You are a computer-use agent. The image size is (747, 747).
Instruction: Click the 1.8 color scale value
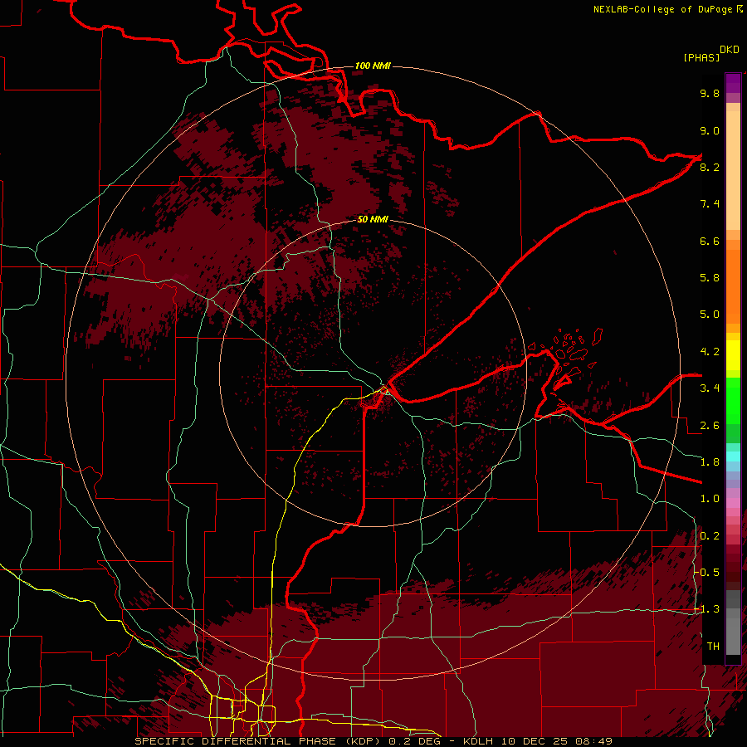(x=710, y=462)
